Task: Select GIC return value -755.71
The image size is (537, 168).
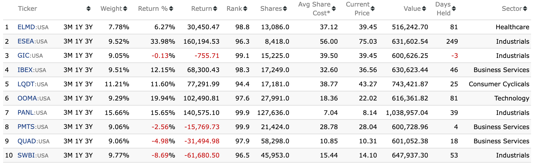Action: [x=207, y=56]
